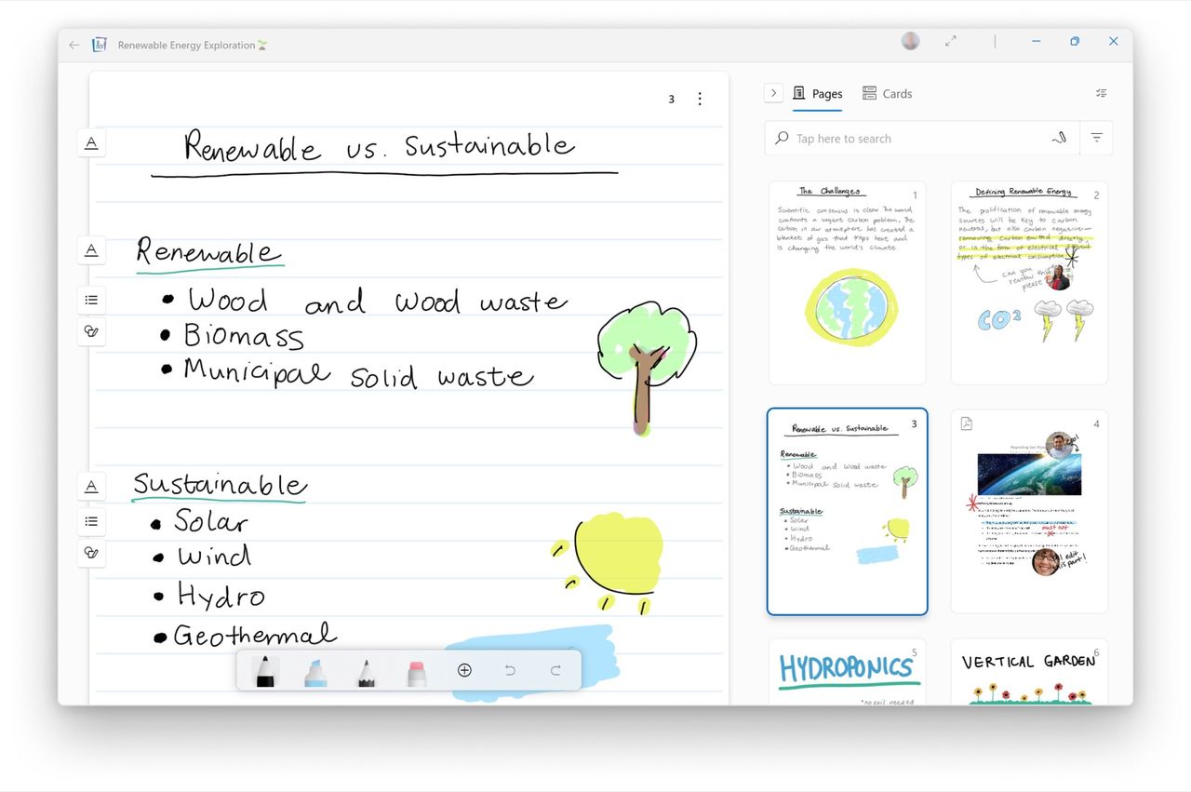
Task: Convert the Sustainable heading using its text icon
Action: (x=91, y=485)
